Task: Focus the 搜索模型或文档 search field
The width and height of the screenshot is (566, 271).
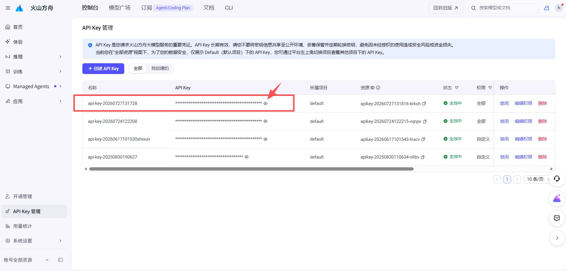Action: pyautogui.click(x=503, y=8)
